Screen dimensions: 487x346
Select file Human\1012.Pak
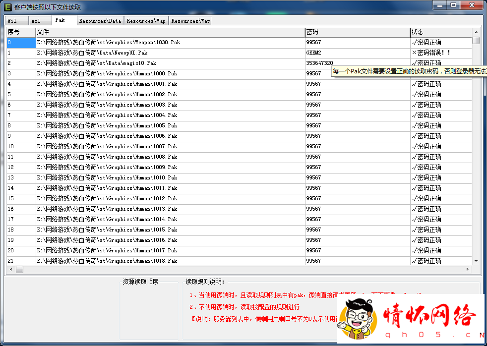pyautogui.click(x=171, y=198)
